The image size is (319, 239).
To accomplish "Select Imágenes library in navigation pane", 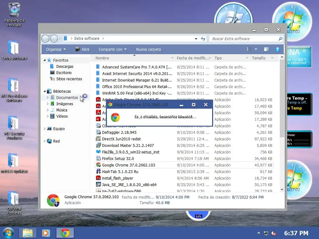I will pos(65,104).
